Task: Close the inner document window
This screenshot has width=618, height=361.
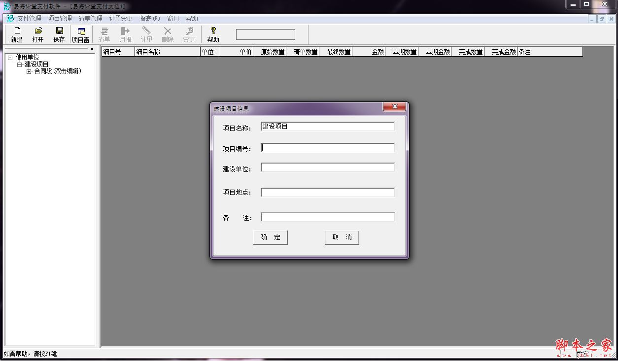Action: click(x=611, y=19)
